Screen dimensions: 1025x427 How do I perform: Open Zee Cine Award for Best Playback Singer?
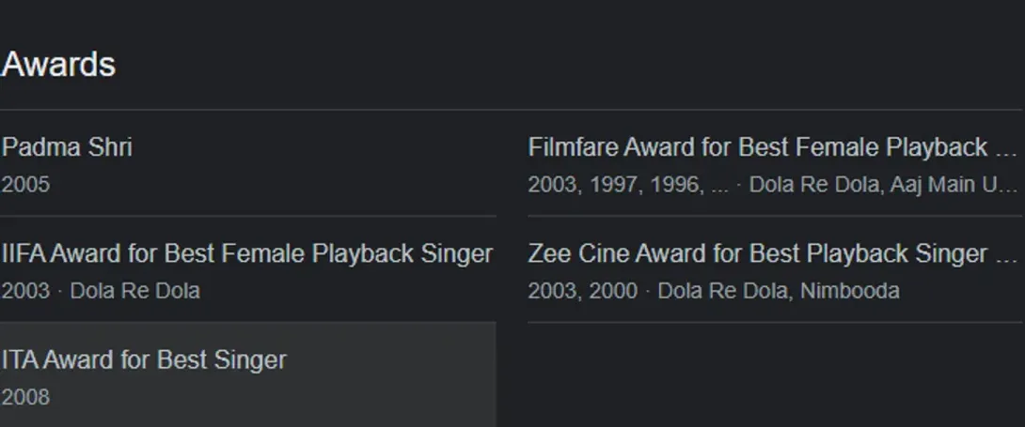[x=757, y=253]
